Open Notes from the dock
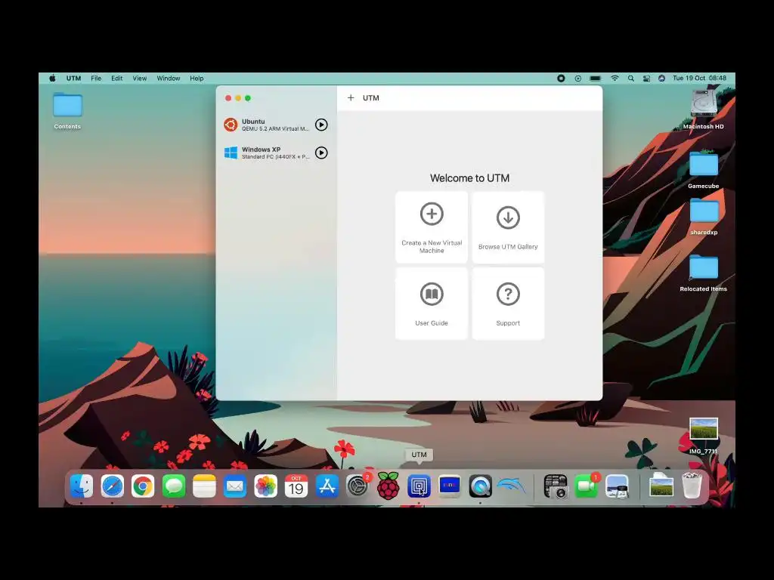Image resolution: width=774 pixels, height=580 pixels. (x=204, y=486)
